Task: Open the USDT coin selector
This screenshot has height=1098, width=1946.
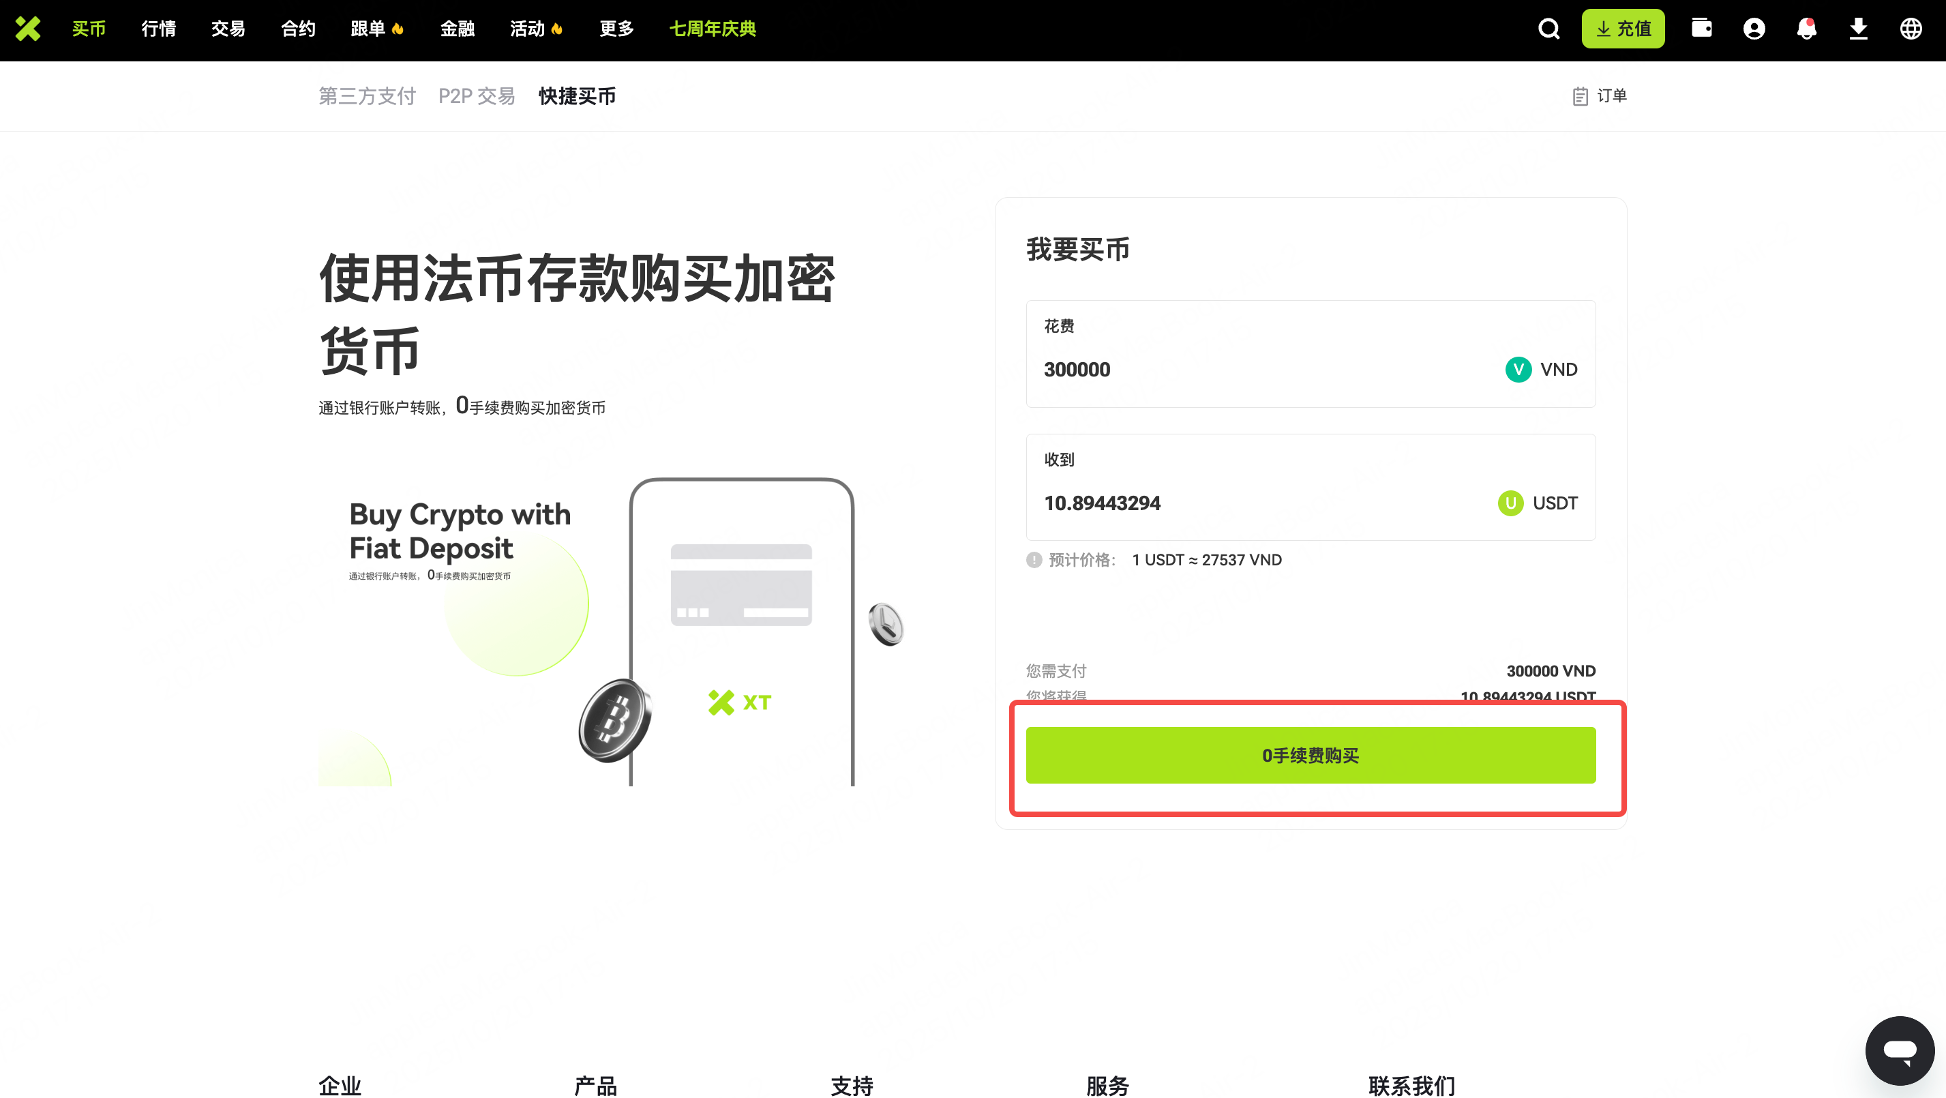Action: [1538, 503]
